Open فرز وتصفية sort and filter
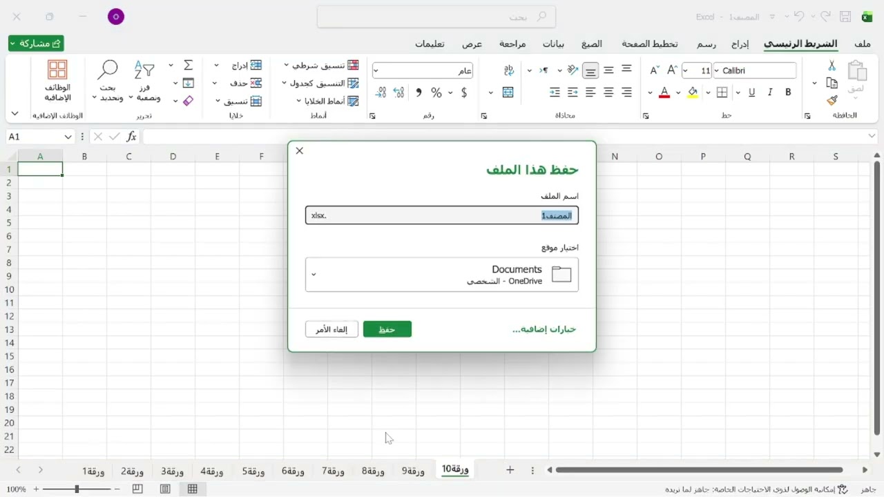 144,81
